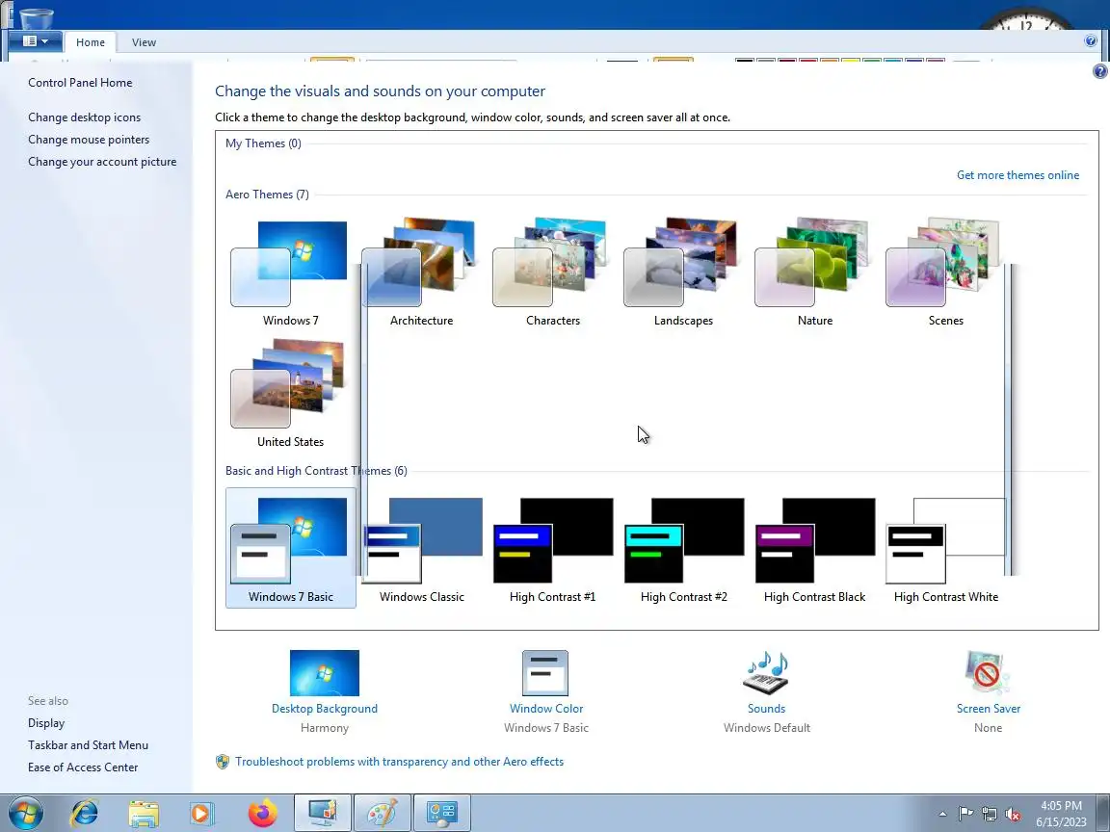Image resolution: width=1110 pixels, height=832 pixels.
Task: Open the taskbar clock and date
Action: pyautogui.click(x=1061, y=814)
